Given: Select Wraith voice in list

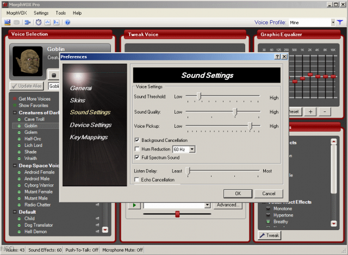Looking at the screenshot, I should coord(30,158).
